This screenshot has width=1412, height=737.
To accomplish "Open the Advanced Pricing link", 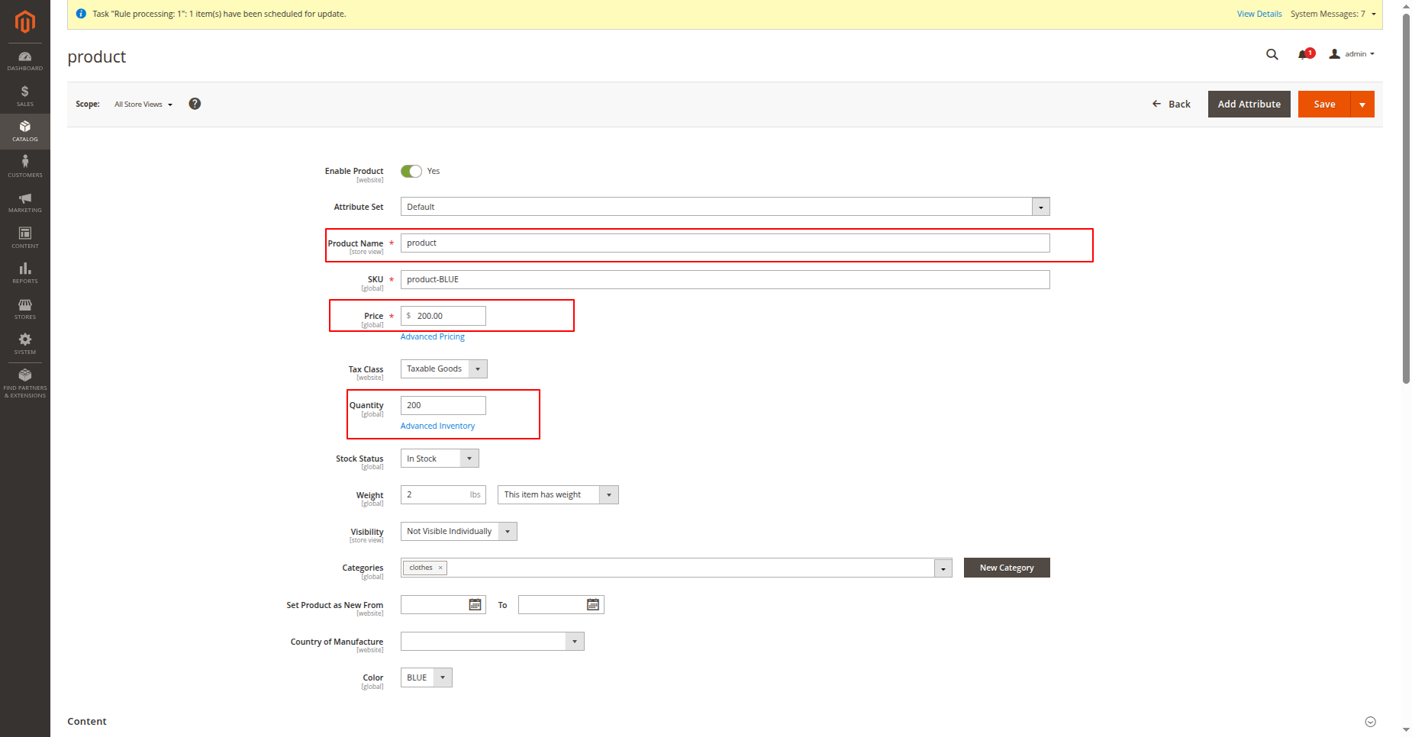I will [x=433, y=336].
